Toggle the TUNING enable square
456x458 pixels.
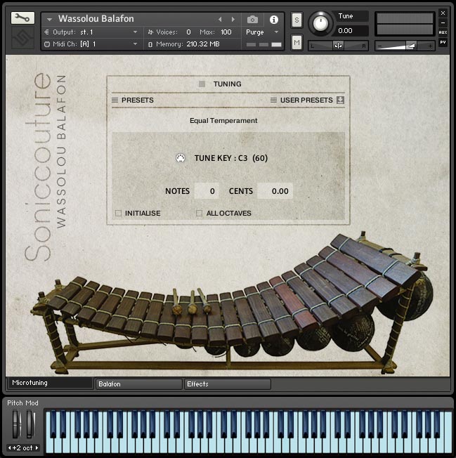202,84
